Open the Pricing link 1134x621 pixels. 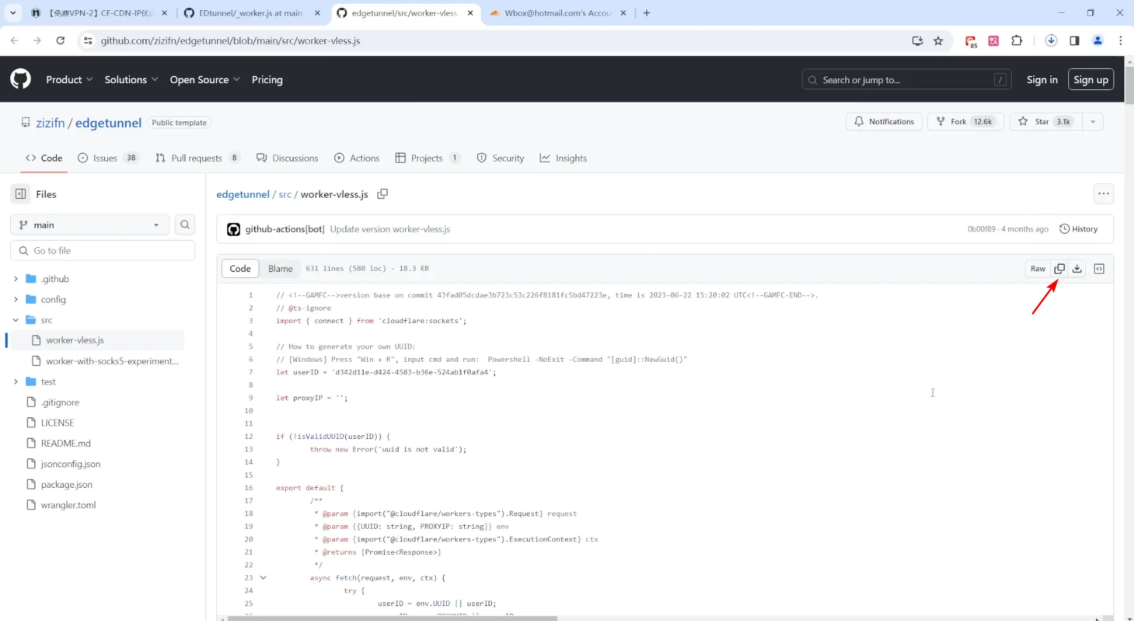[267, 80]
